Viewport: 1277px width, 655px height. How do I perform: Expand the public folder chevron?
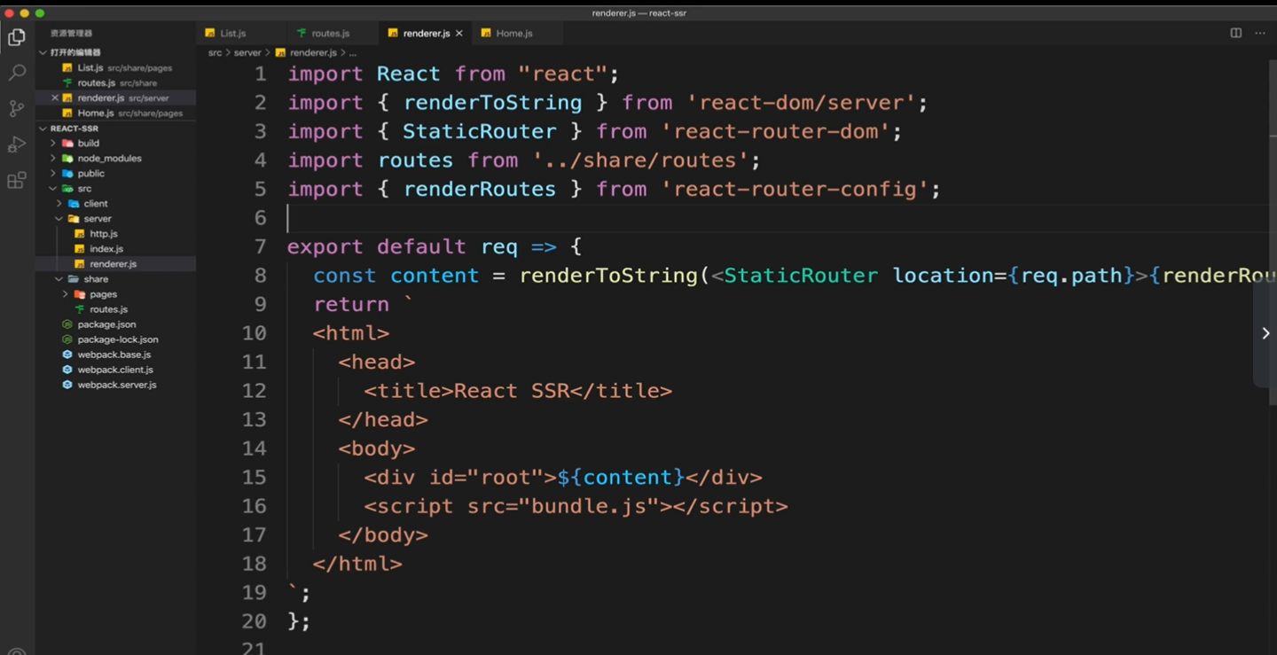[53, 173]
